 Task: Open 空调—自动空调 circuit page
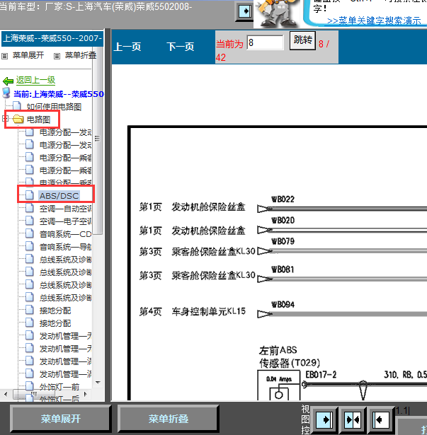[66, 209]
